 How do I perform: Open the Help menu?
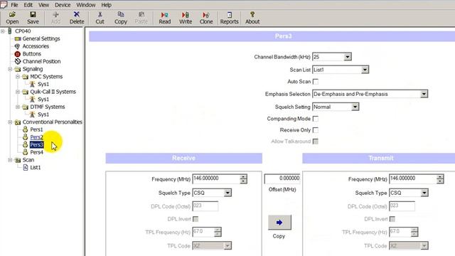point(106,5)
